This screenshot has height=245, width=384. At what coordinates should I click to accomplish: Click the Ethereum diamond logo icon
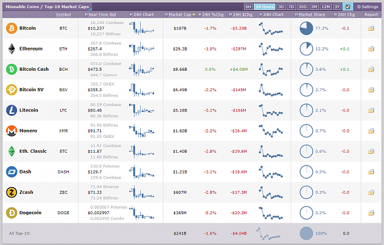coord(12,49)
